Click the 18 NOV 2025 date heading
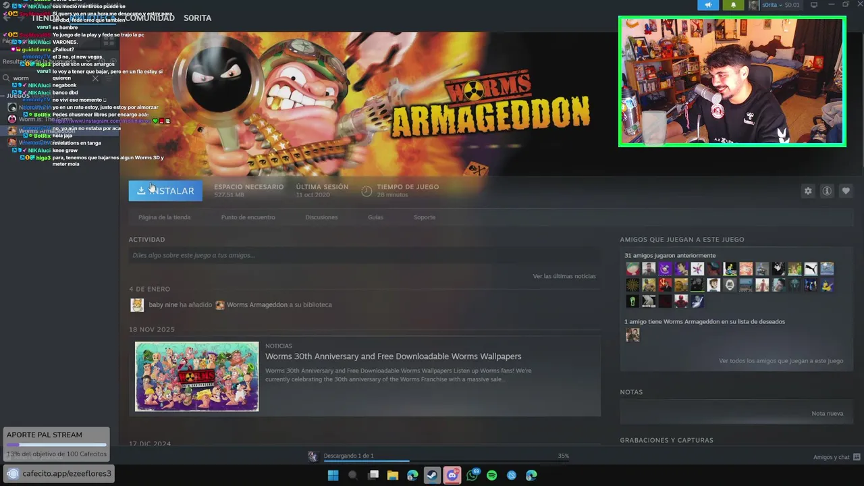Screen dimensions: 864x486 click(x=152, y=329)
